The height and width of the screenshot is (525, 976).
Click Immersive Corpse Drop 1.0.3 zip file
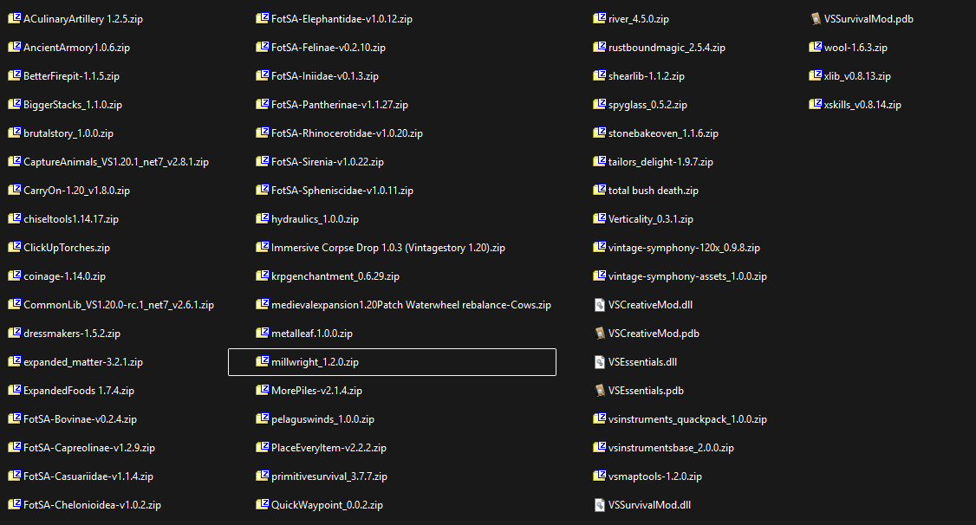pyautogui.click(x=388, y=248)
